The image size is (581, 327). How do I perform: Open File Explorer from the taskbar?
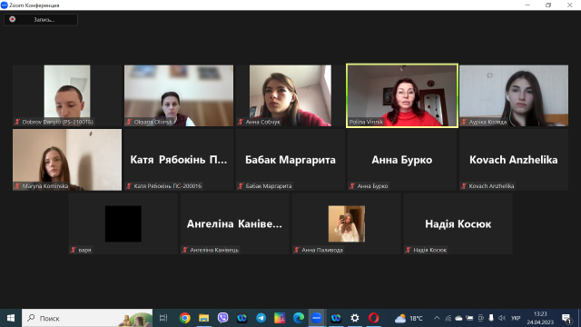(x=203, y=318)
